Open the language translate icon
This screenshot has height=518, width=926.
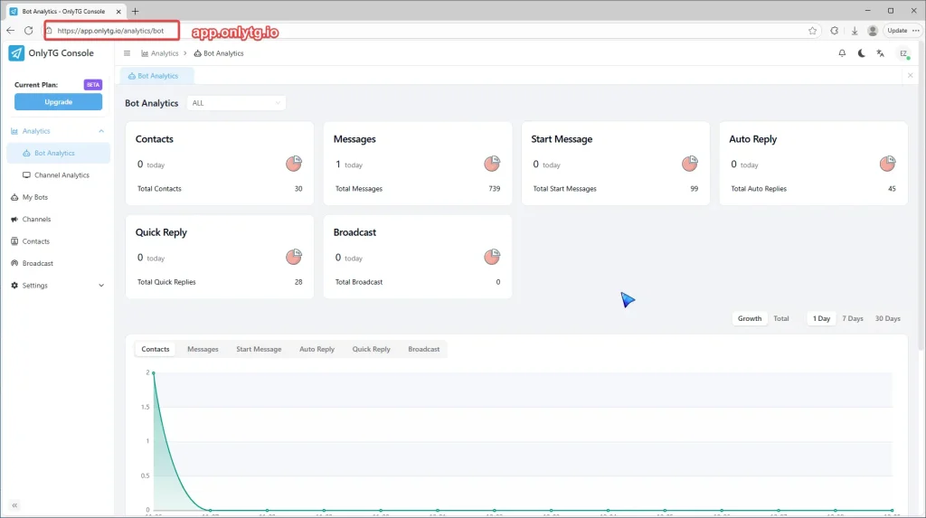(x=881, y=53)
